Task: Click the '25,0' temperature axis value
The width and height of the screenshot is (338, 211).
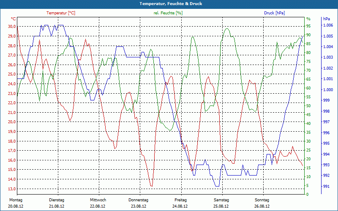Action: click(12, 74)
